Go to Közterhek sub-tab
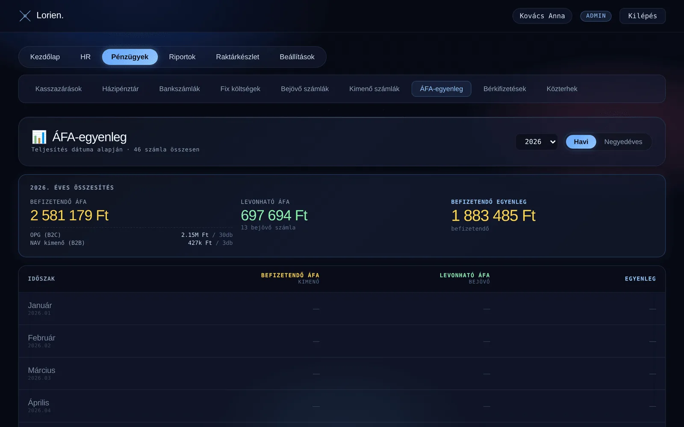Screen dimensions: 684x427 tap(562, 89)
